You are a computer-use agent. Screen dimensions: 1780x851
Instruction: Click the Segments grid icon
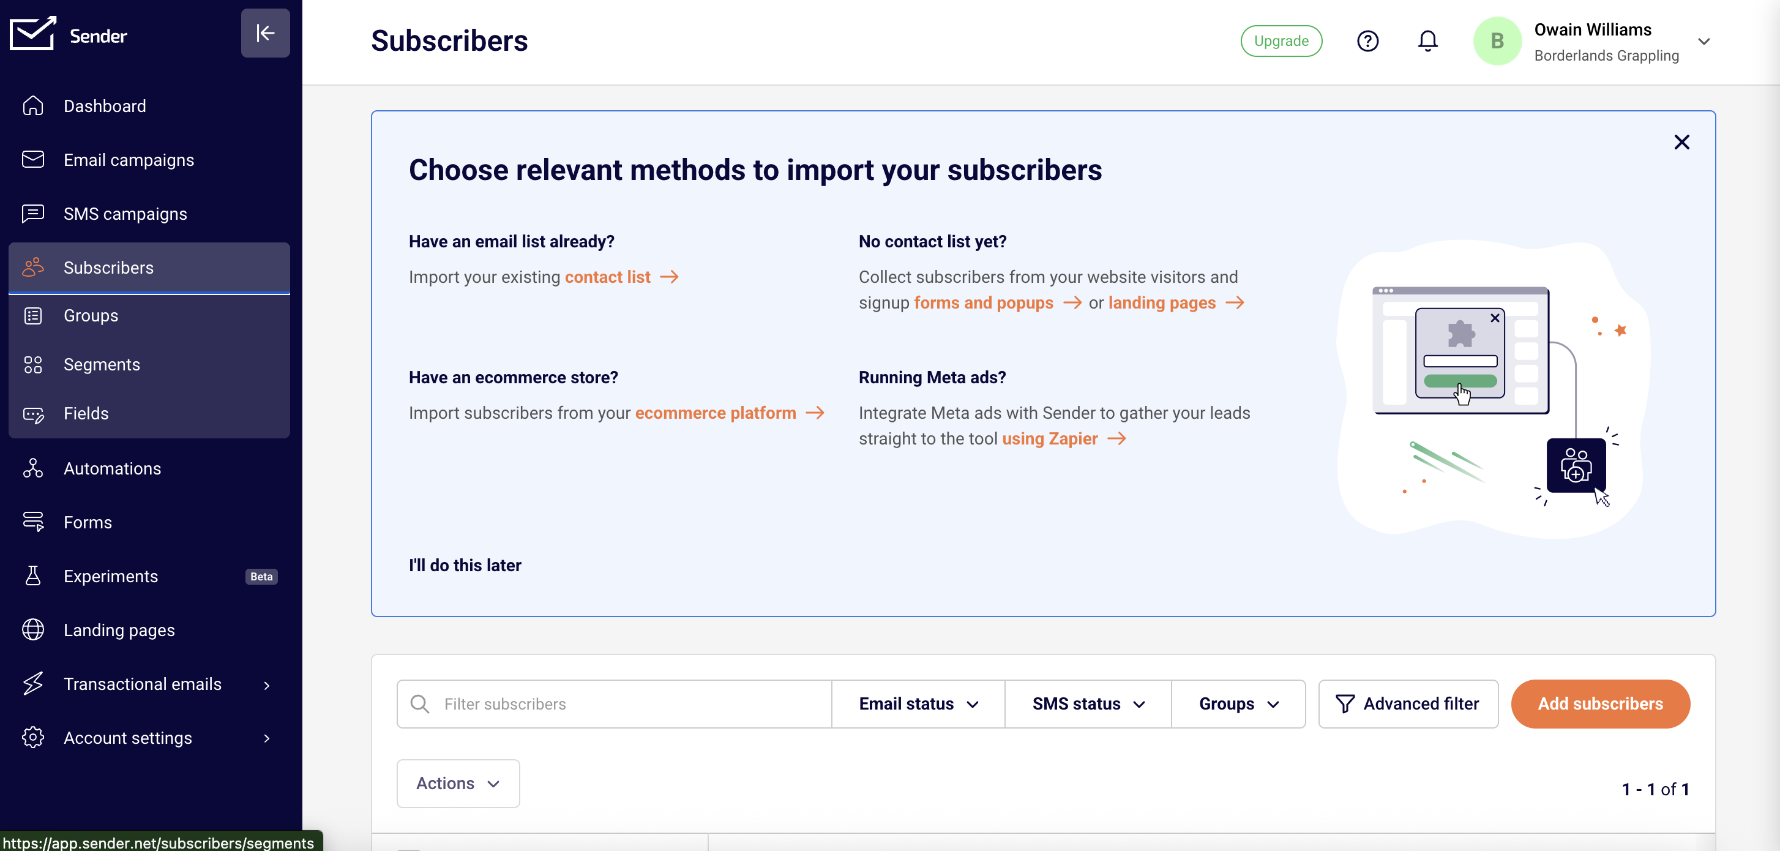pos(32,364)
